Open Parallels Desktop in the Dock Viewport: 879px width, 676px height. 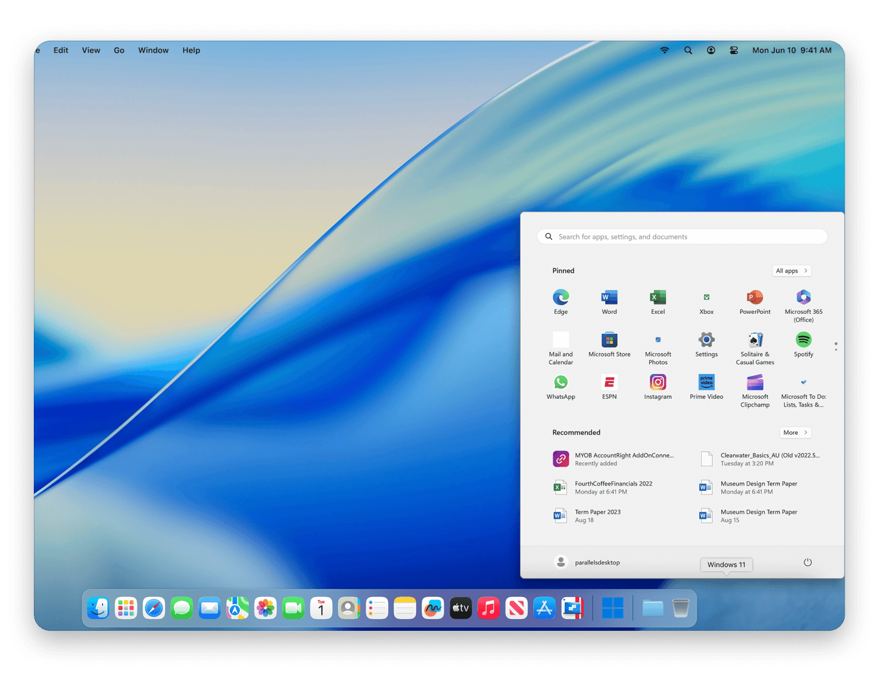(x=572, y=608)
